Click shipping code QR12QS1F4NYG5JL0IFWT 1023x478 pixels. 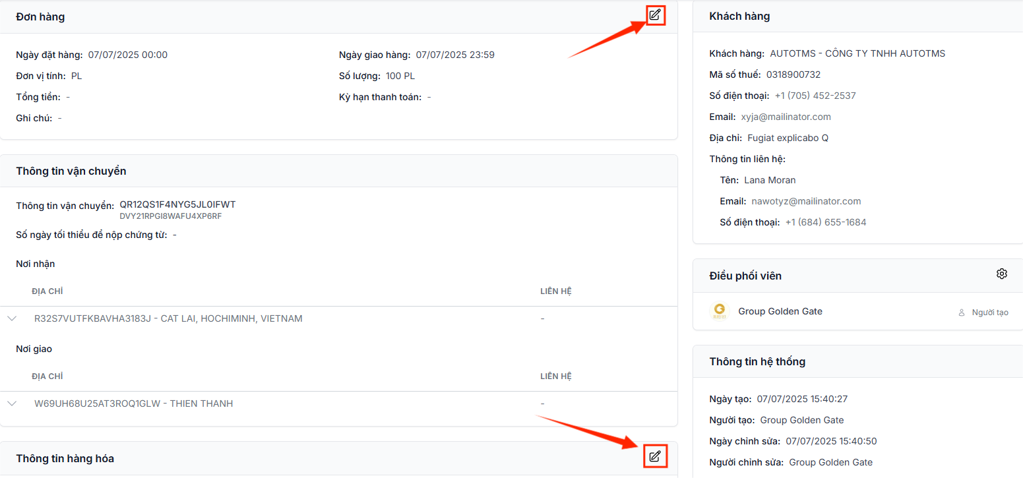point(177,205)
